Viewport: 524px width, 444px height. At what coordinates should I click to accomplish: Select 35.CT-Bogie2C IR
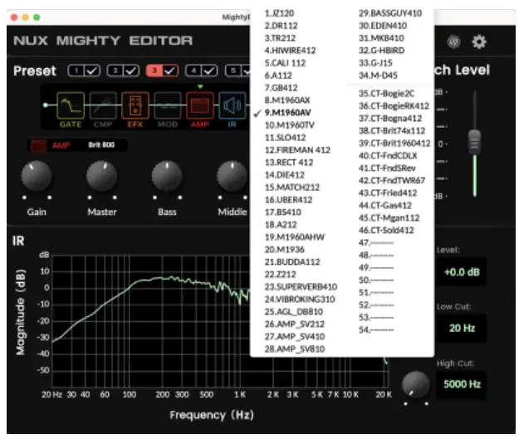tap(386, 94)
